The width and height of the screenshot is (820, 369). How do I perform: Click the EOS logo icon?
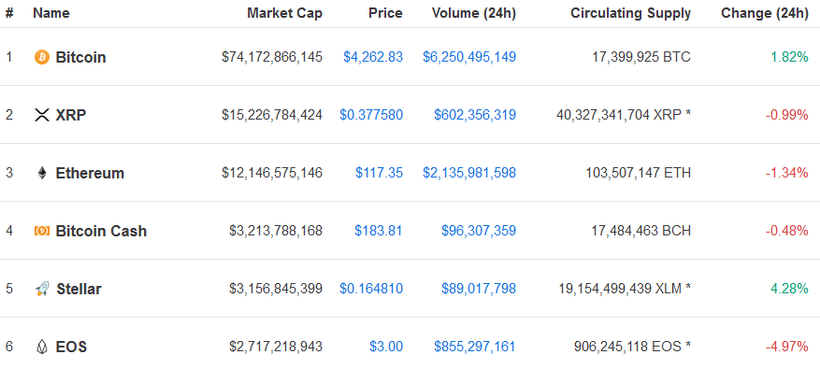click(42, 347)
